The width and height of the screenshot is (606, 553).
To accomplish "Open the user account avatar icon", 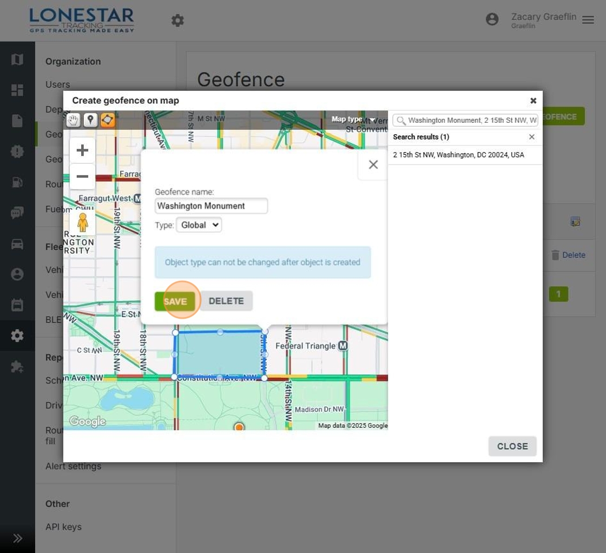I will click(492, 19).
